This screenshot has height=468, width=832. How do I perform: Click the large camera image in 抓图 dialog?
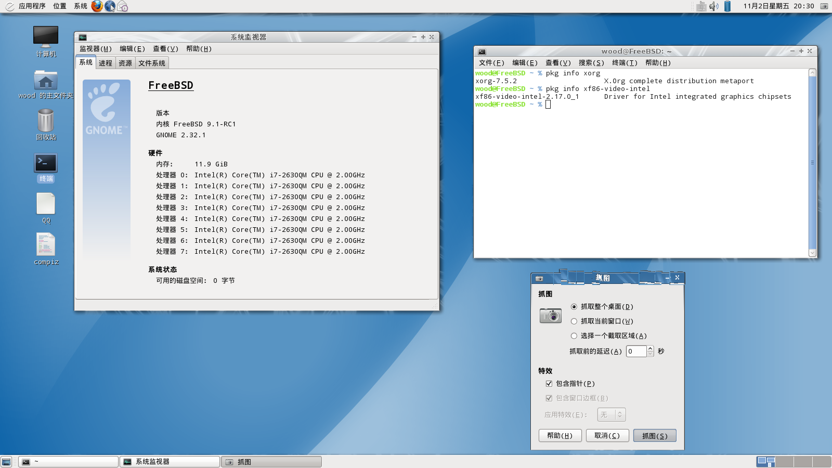tap(551, 315)
